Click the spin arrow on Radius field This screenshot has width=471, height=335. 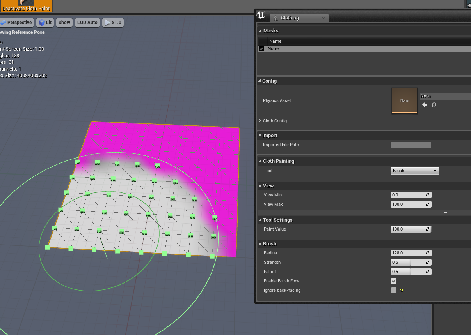(x=428, y=253)
